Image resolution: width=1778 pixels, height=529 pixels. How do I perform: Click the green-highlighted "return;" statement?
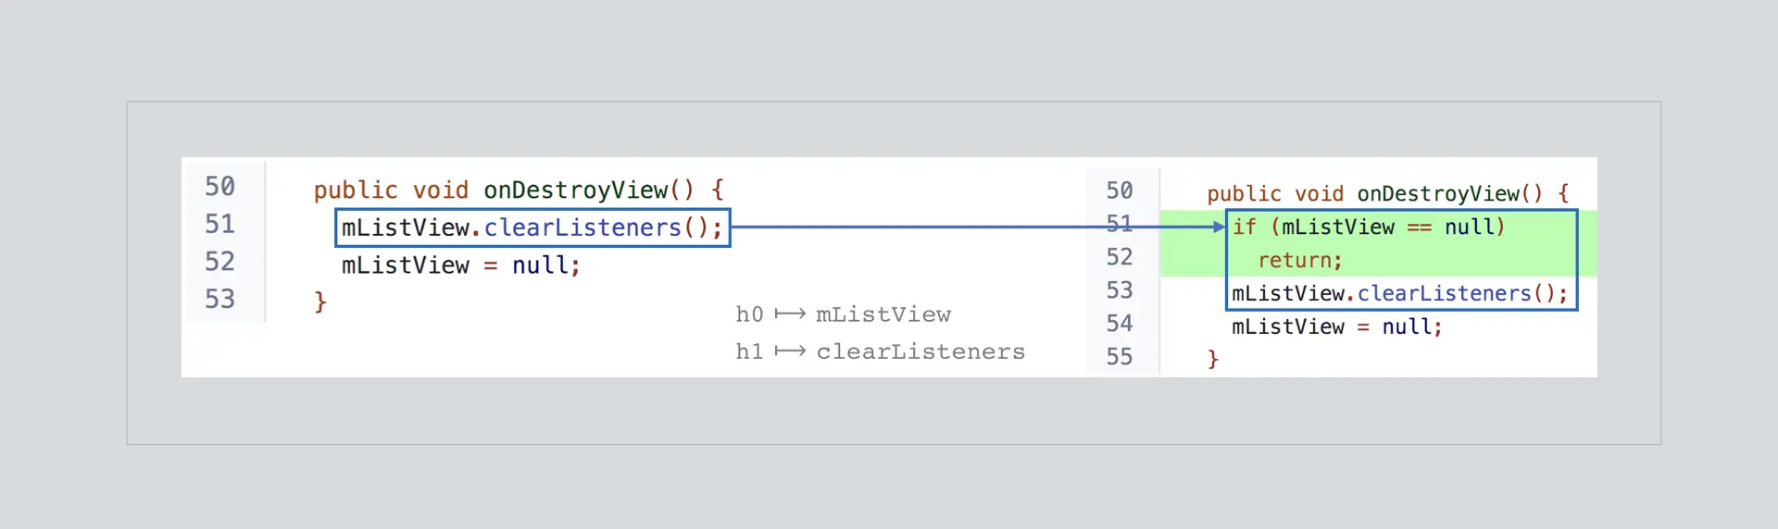(1299, 261)
